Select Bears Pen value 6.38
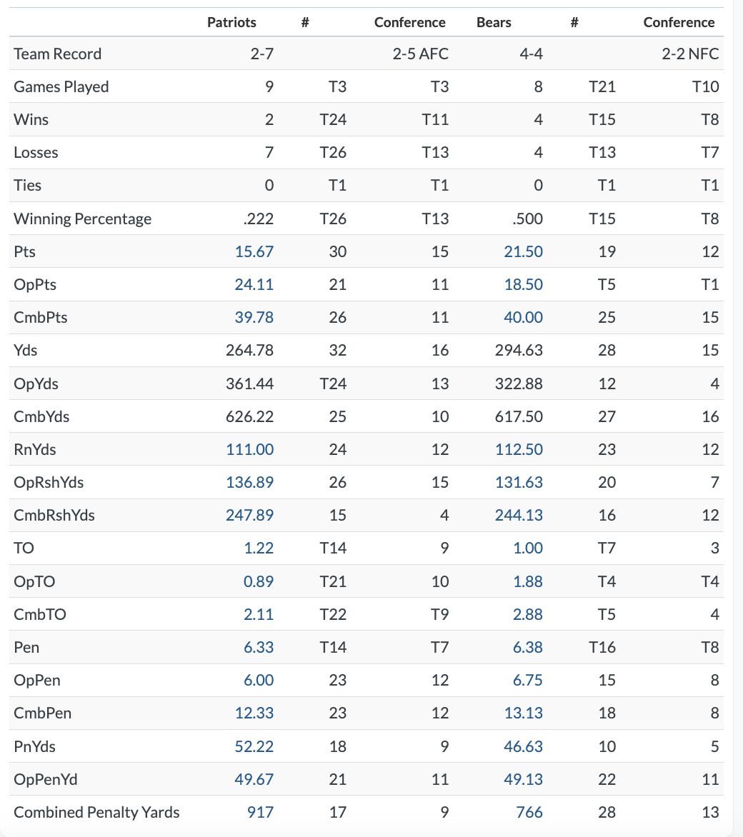The width and height of the screenshot is (743, 837). tap(527, 647)
